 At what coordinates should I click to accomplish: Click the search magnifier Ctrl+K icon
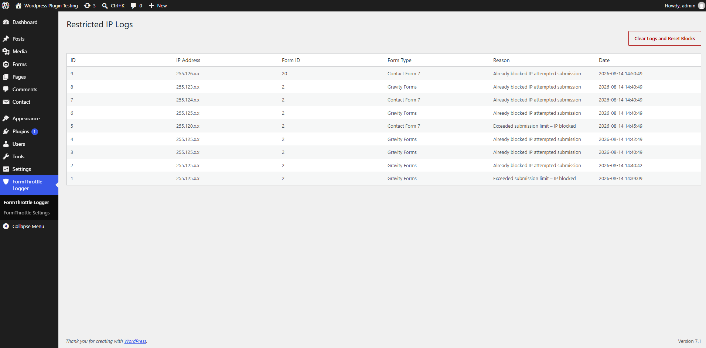coord(105,6)
